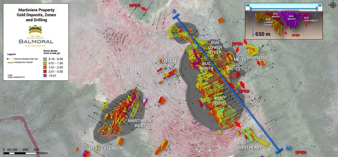Image resolution: width=338 pixels, height=157 pixels.
Task: Click the CENTRAL ZONE label
Action: pos(168,64)
